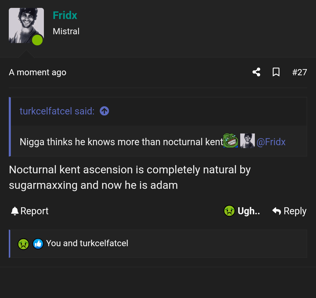The height and width of the screenshot is (298, 316).
Task: Click the blue thumbs-up reaction icon
Action: coord(38,244)
